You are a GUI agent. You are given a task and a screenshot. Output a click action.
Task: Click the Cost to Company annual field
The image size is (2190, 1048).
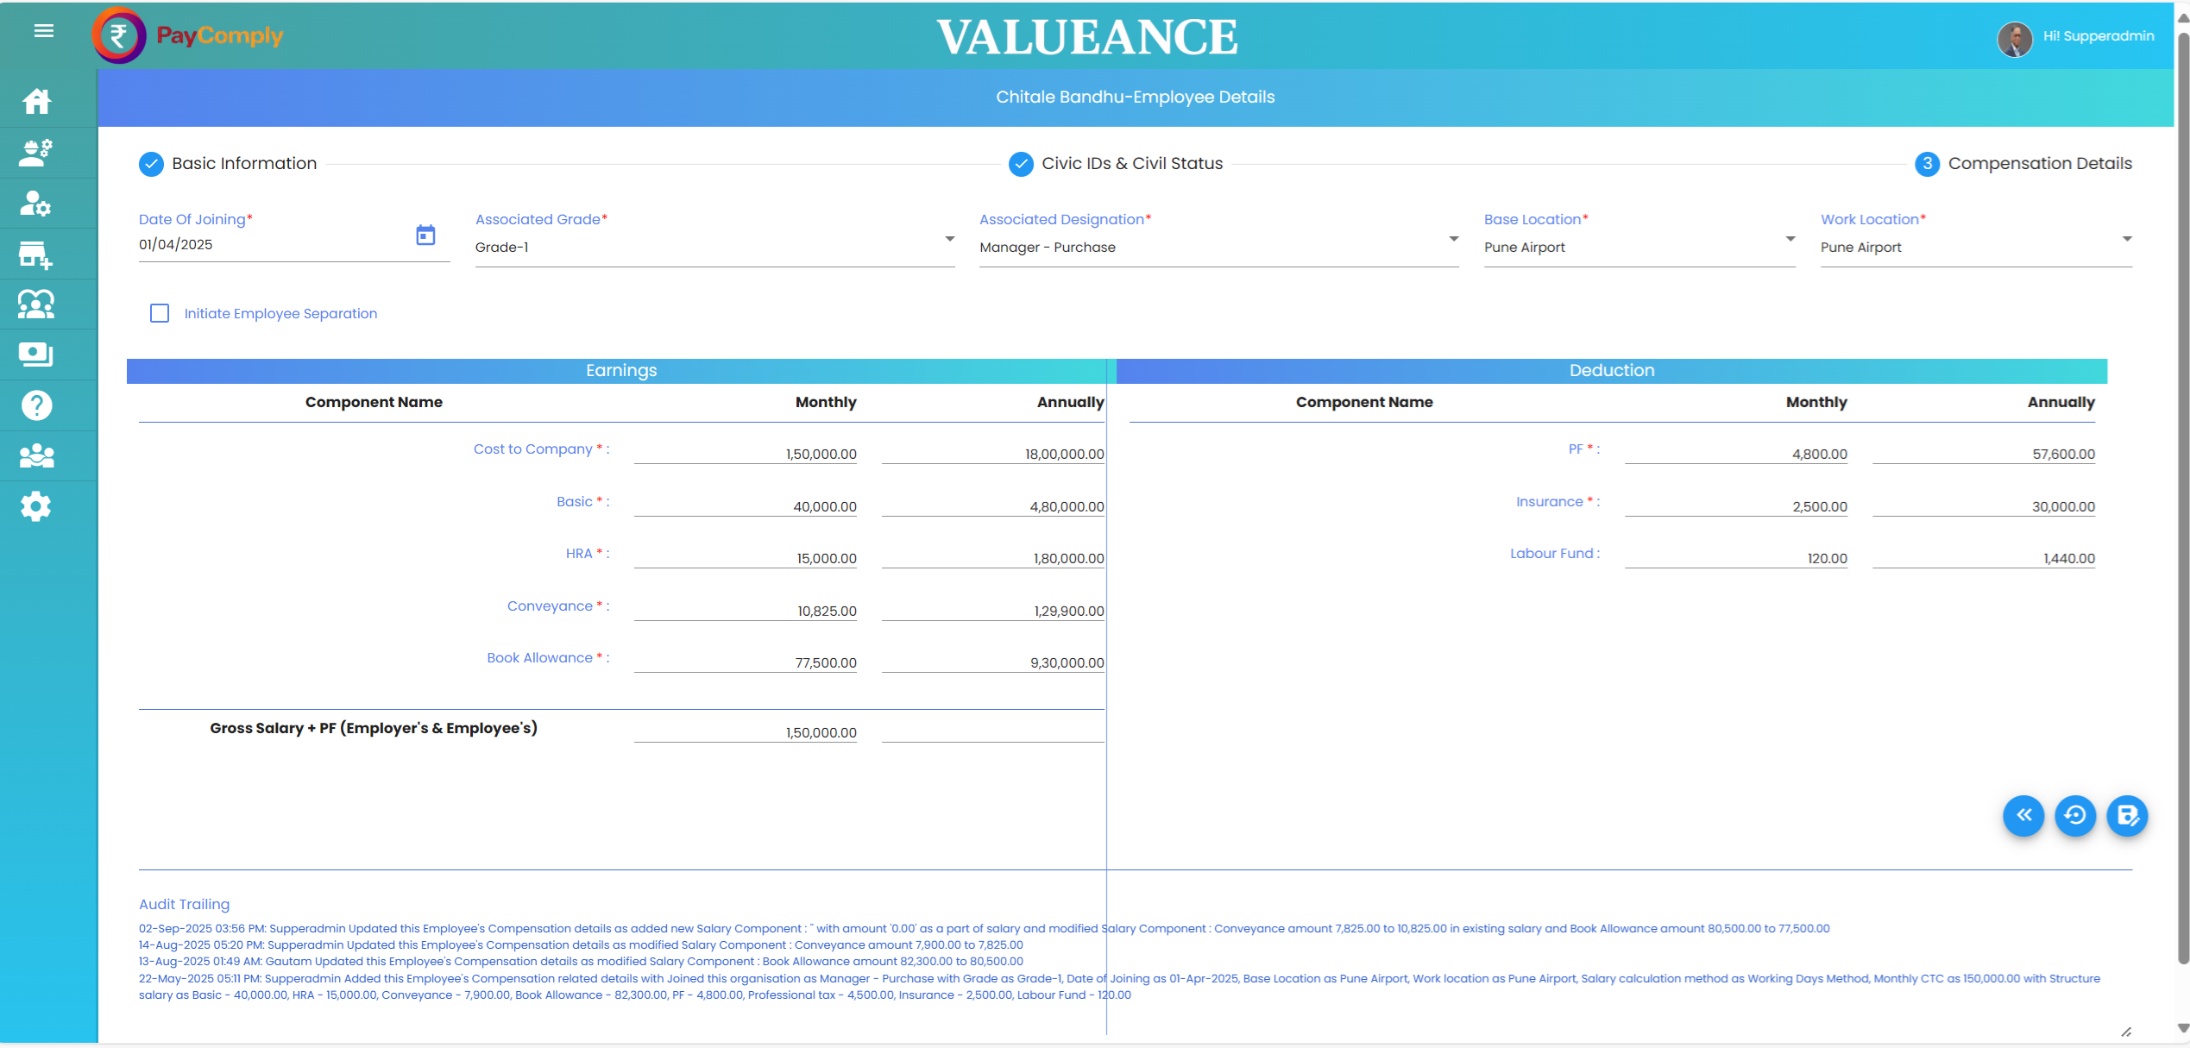[993, 454]
